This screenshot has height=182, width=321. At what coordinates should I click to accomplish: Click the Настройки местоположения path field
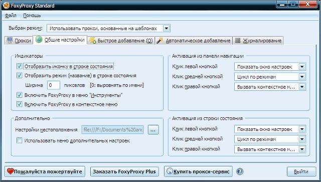coord(112,129)
